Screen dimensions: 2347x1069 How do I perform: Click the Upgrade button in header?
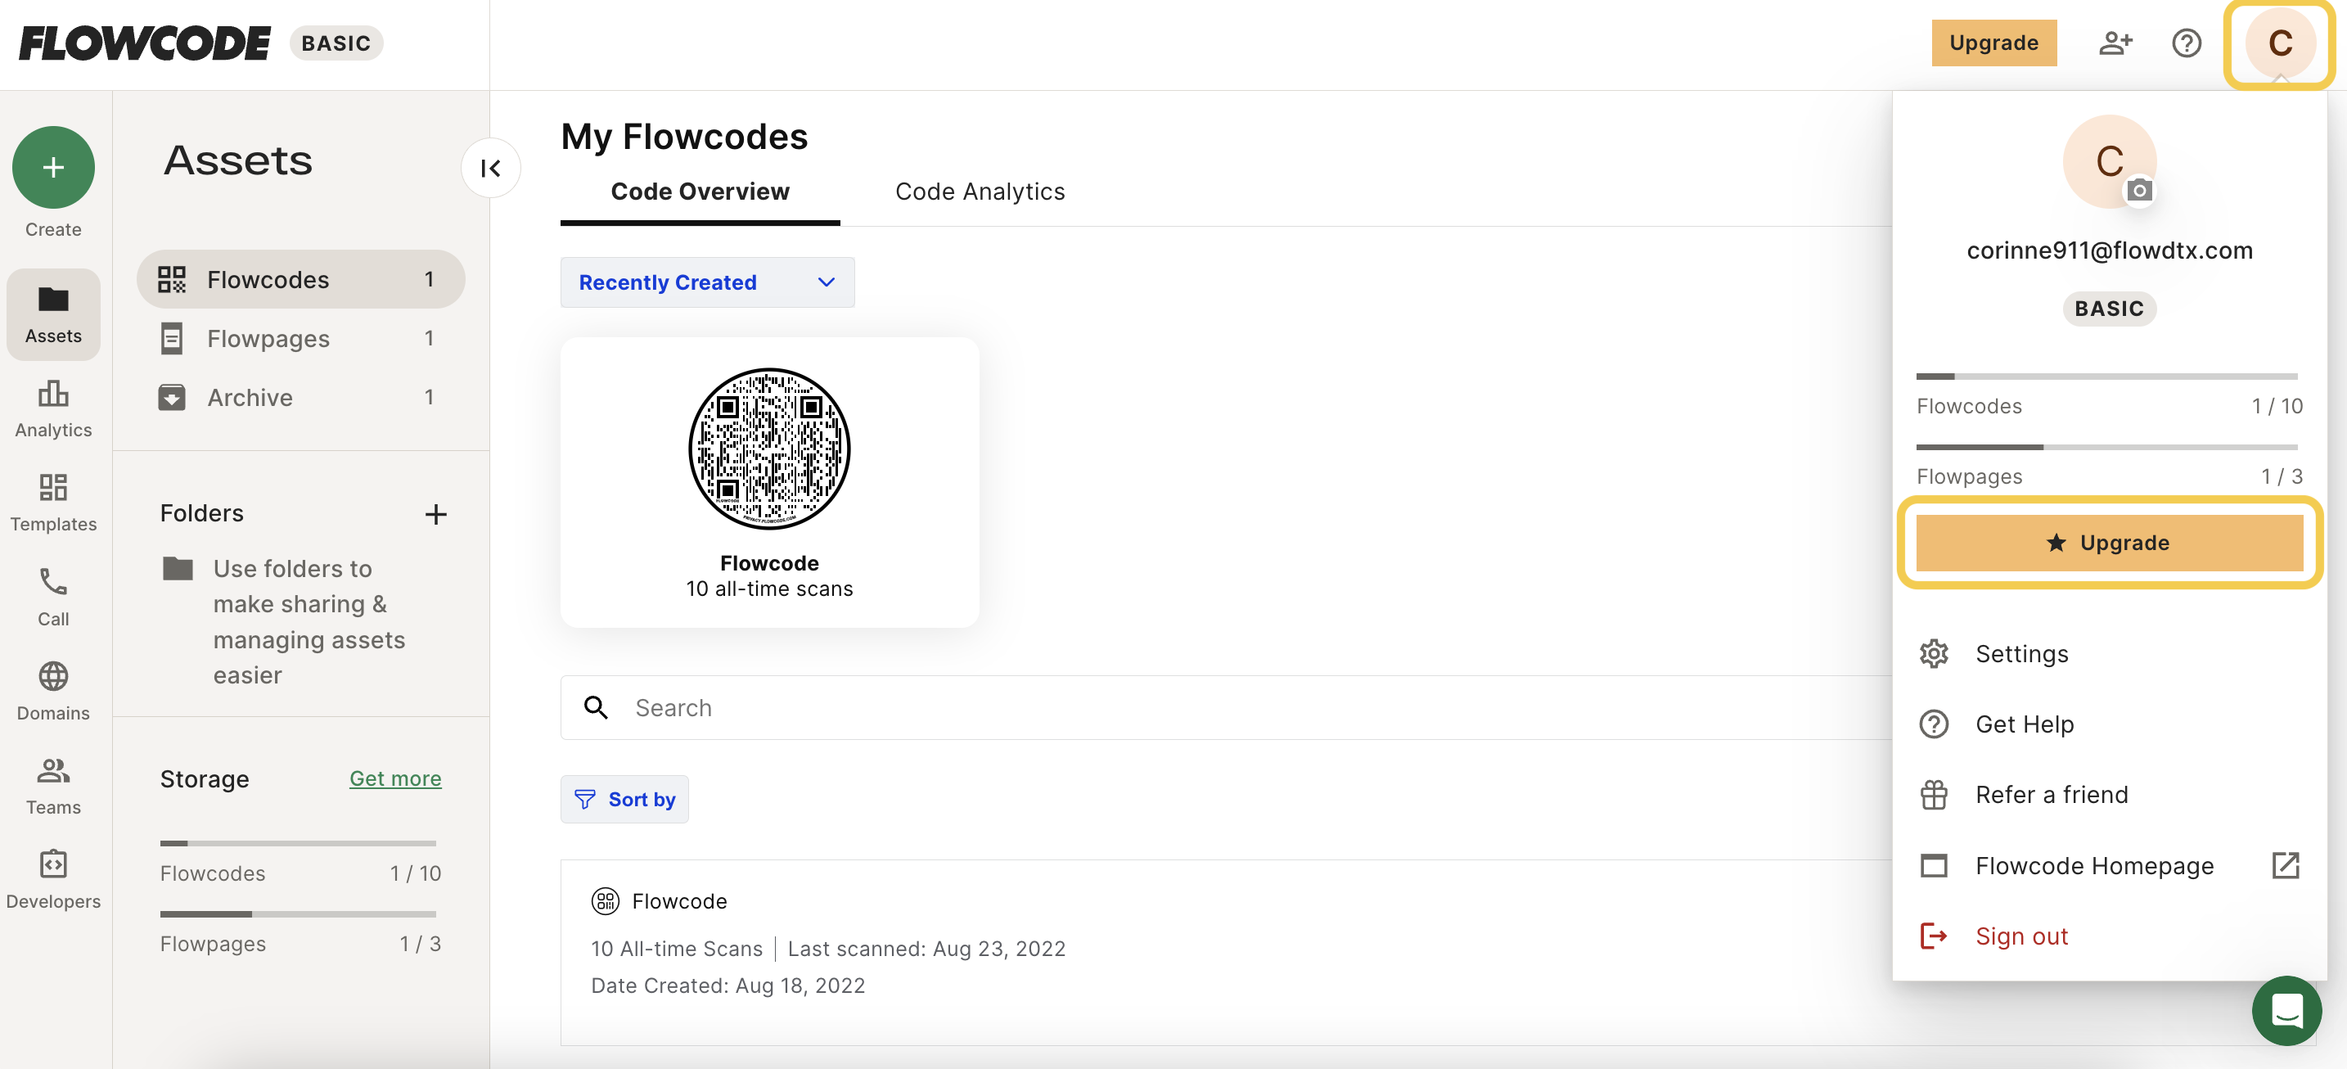[1993, 43]
